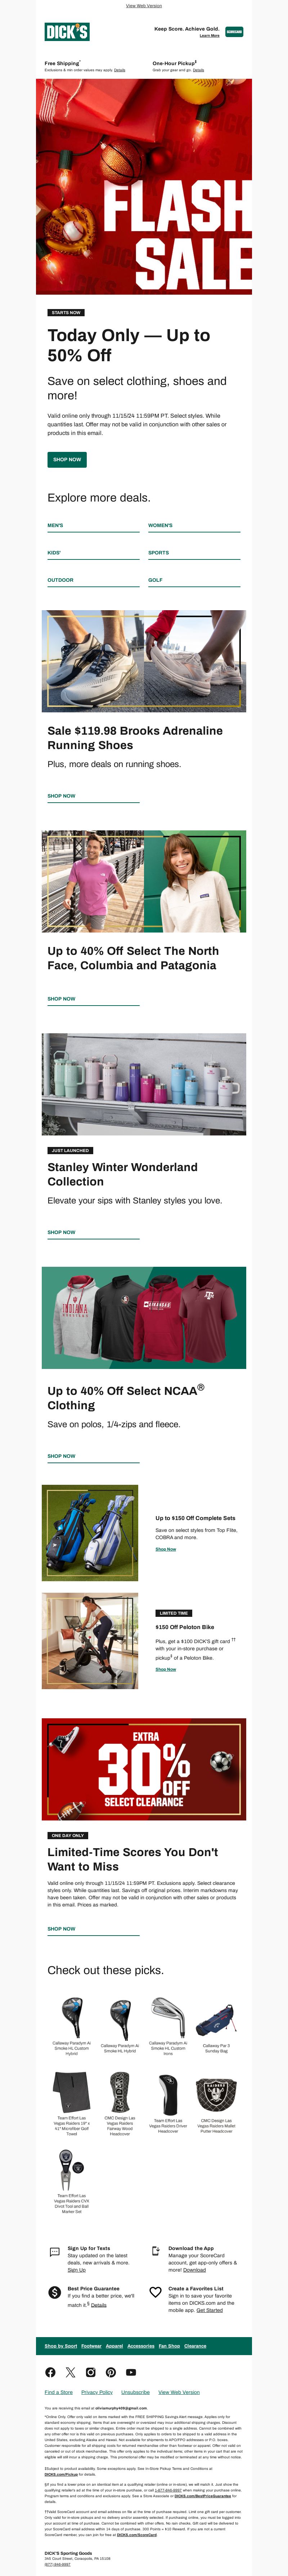Click the Flash Sale banner image
Screen dimensions: 288x2576
[144, 187]
